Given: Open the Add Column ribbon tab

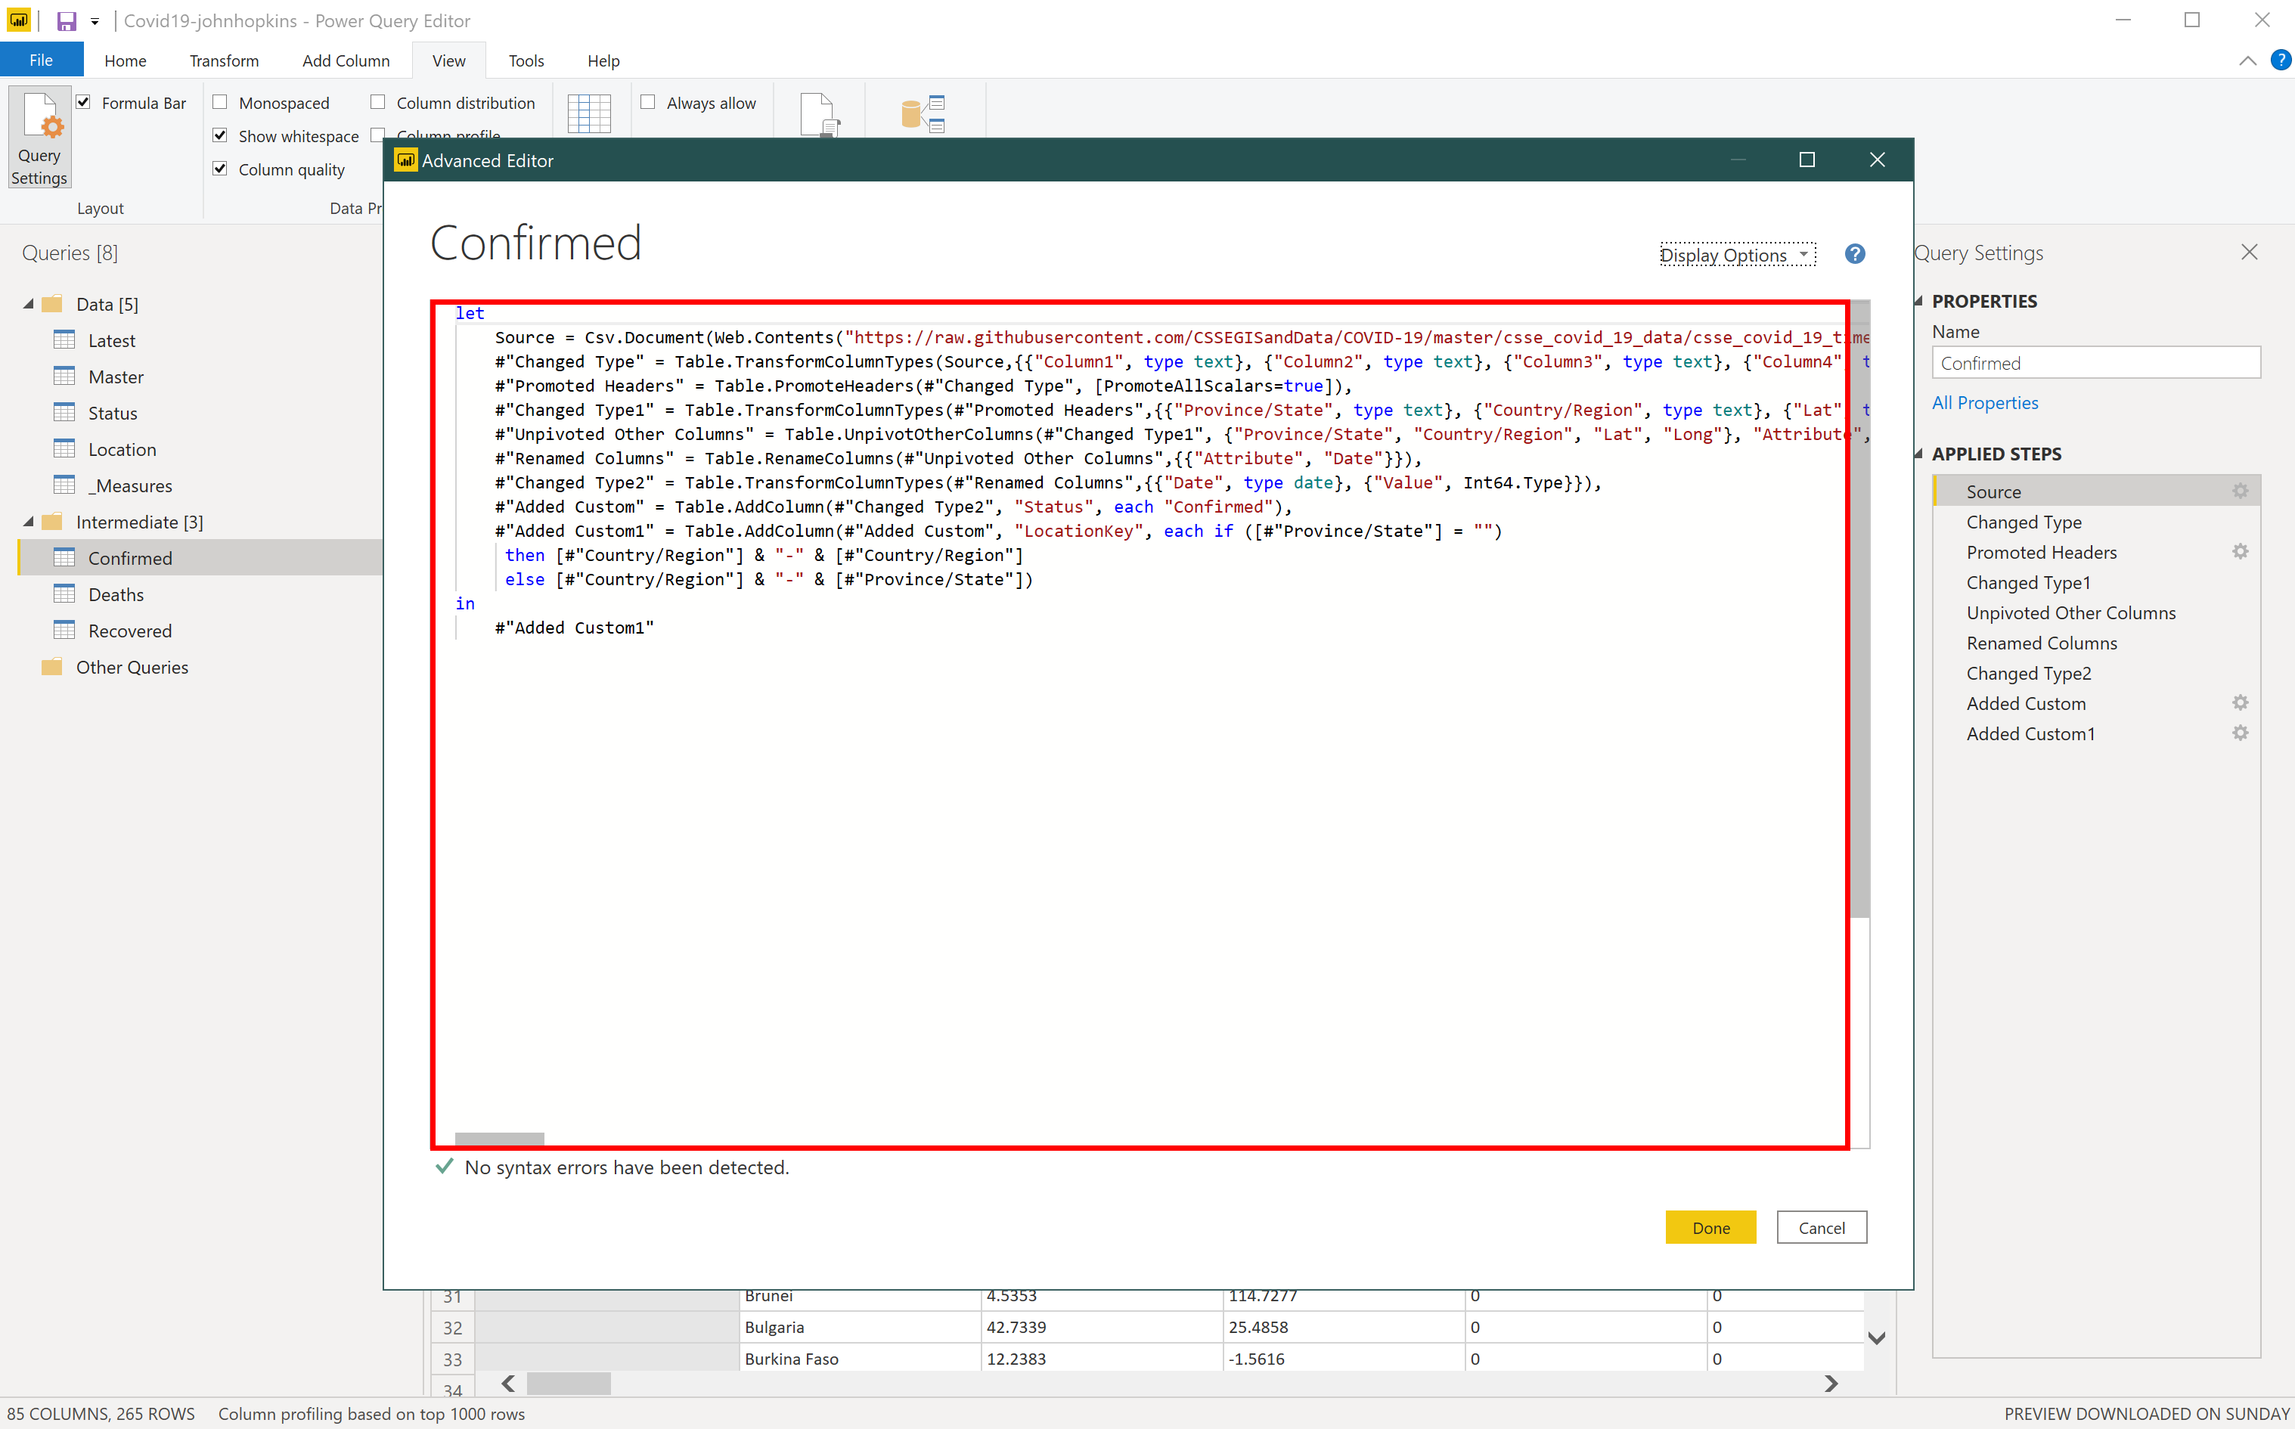Looking at the screenshot, I should (345, 60).
